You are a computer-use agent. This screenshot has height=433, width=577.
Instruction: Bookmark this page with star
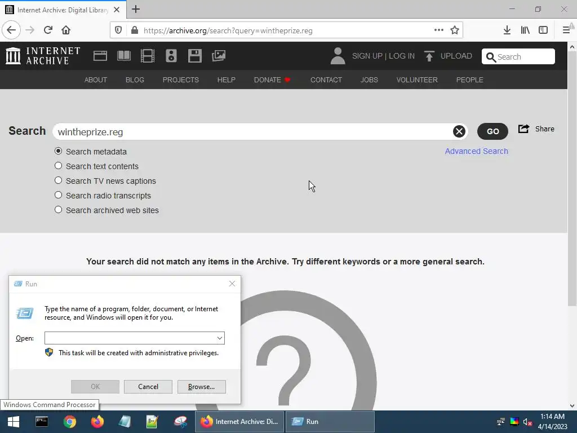click(x=455, y=30)
